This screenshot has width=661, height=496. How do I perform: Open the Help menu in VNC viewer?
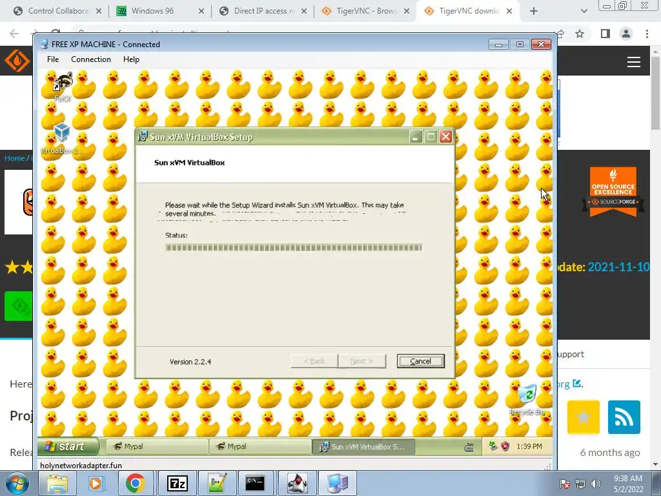tap(131, 59)
